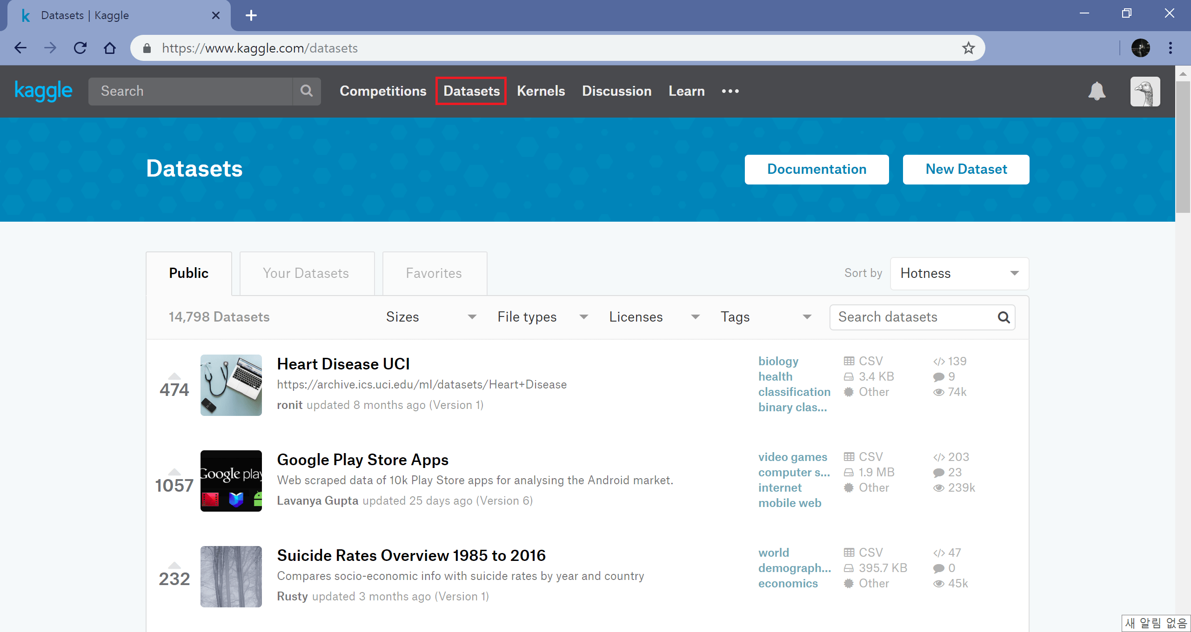The image size is (1191, 632).
Task: Open Kernels in the navbar
Action: 541,91
